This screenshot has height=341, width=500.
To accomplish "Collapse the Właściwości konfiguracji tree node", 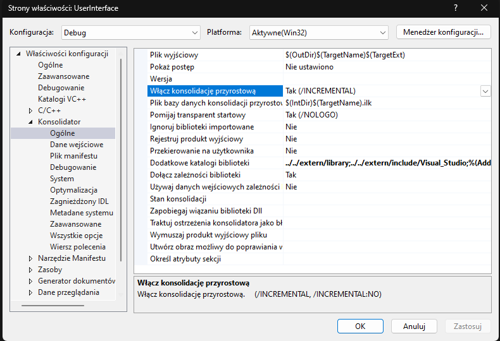I will point(18,54).
